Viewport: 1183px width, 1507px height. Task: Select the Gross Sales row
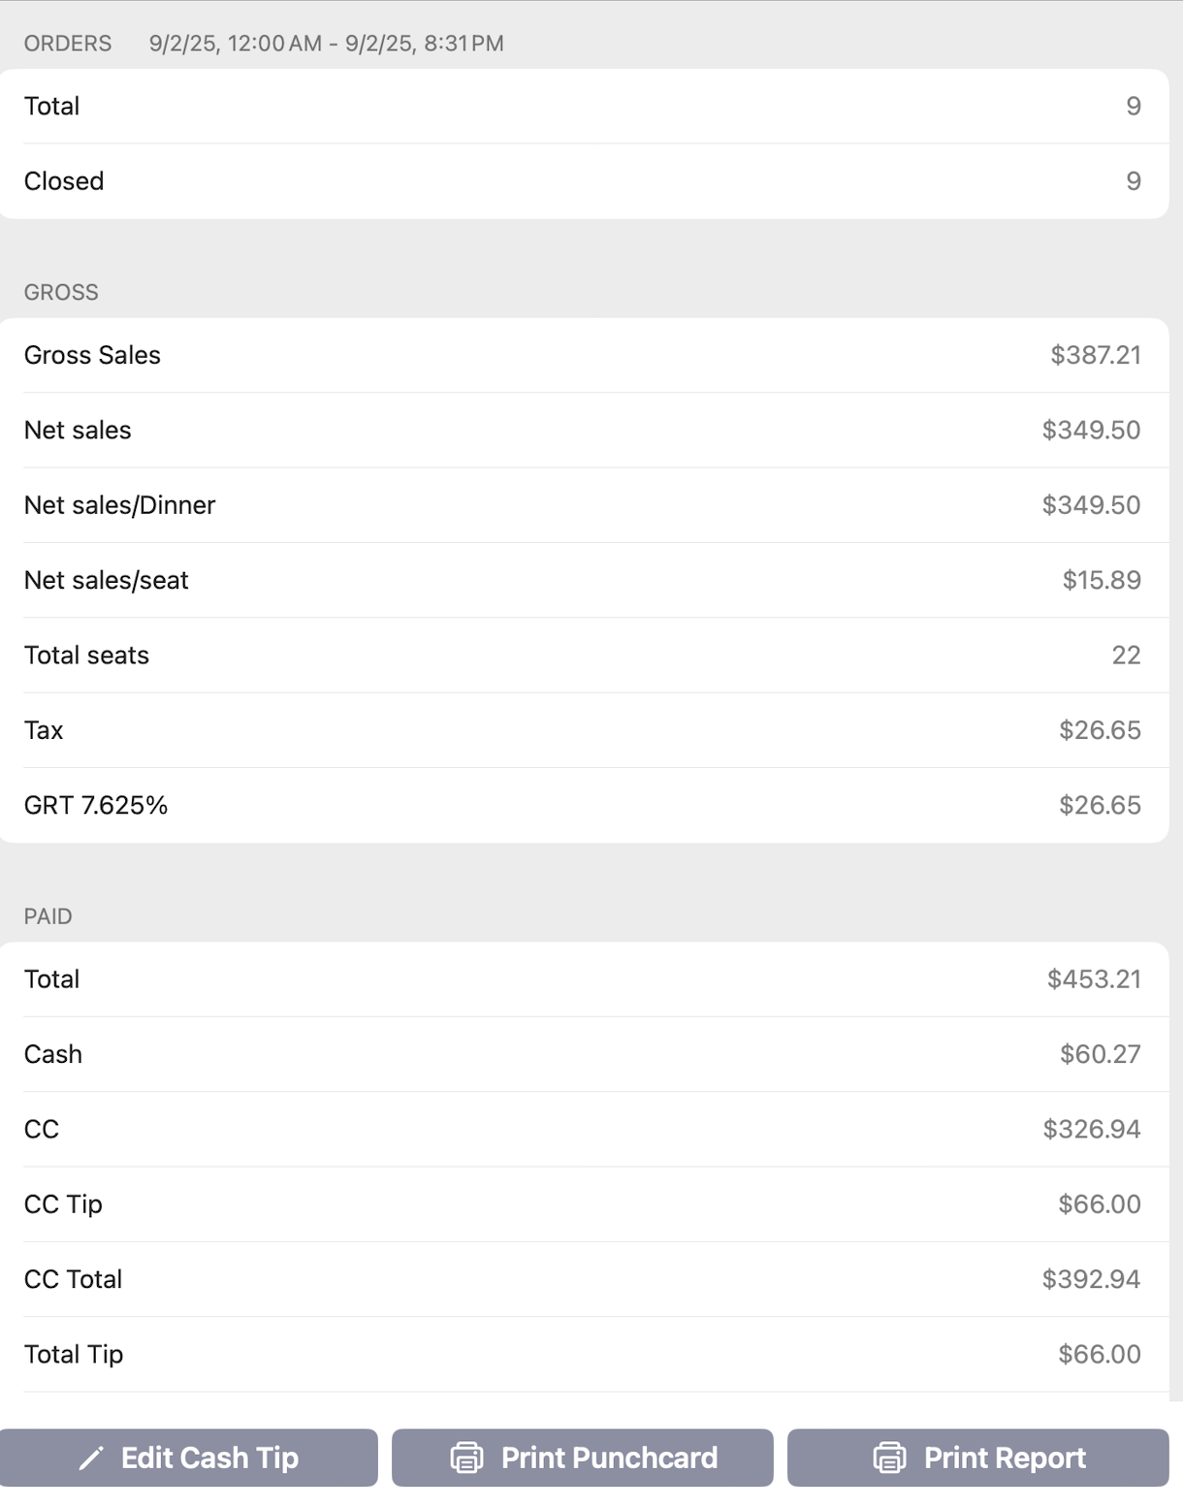pyautogui.click(x=582, y=355)
